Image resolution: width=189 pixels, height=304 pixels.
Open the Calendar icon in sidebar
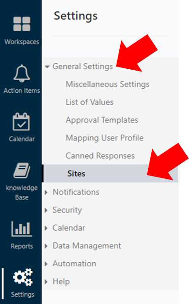(x=21, y=122)
